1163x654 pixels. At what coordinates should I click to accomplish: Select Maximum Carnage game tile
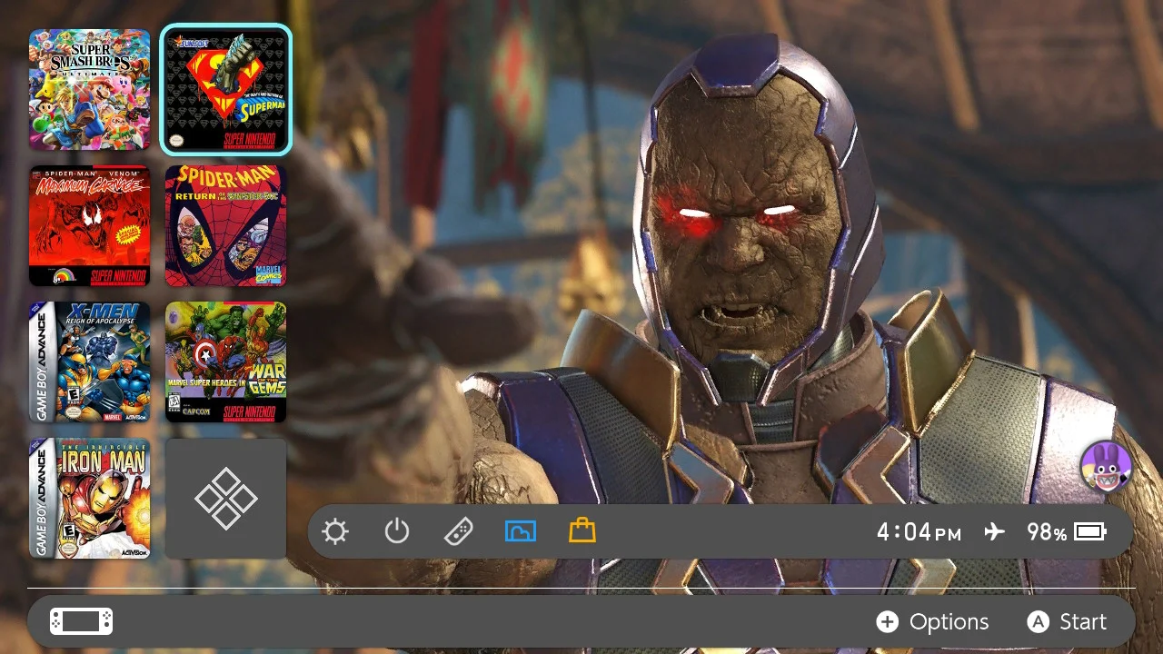coord(89,225)
